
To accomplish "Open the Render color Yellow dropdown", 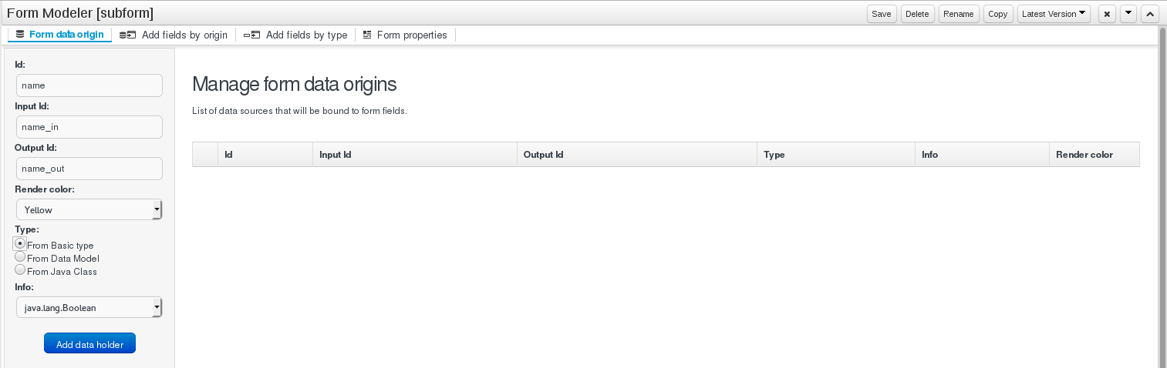I will [89, 209].
